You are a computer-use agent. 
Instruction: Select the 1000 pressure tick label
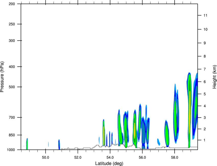point(11,150)
